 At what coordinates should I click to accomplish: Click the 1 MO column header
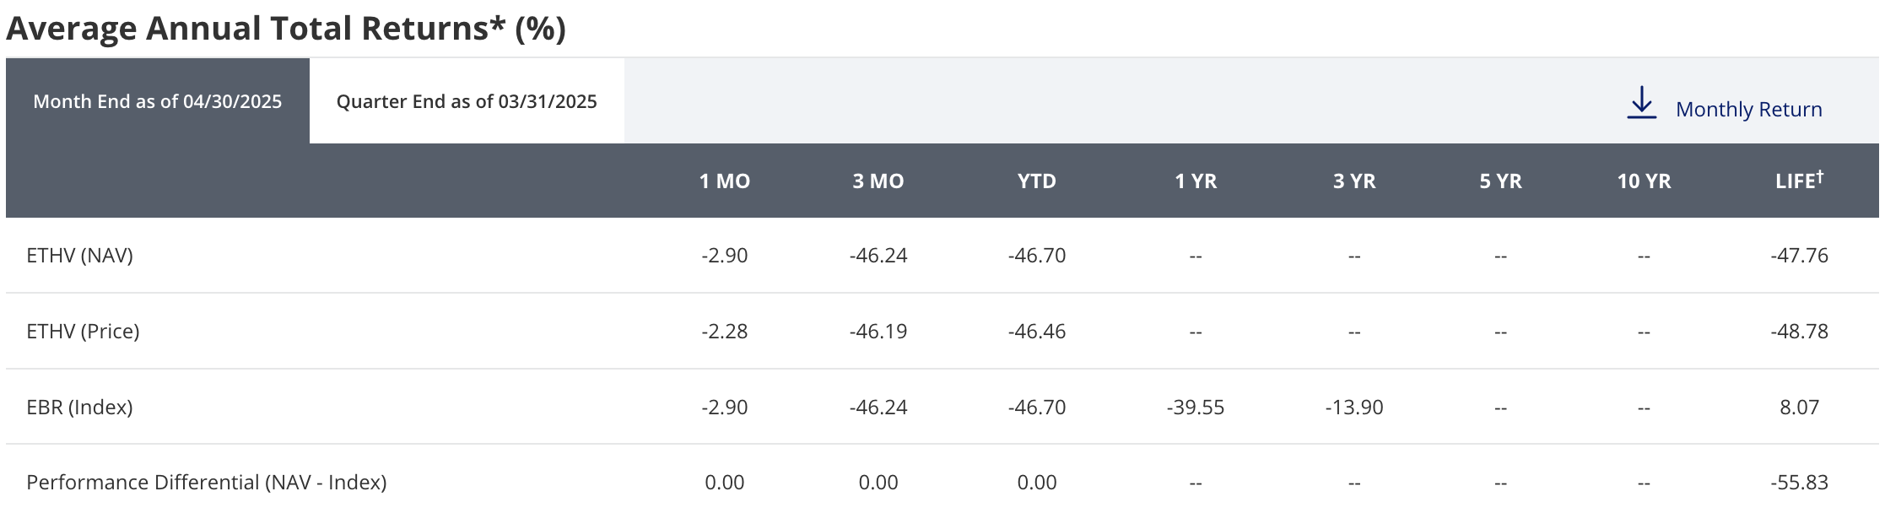[725, 181]
